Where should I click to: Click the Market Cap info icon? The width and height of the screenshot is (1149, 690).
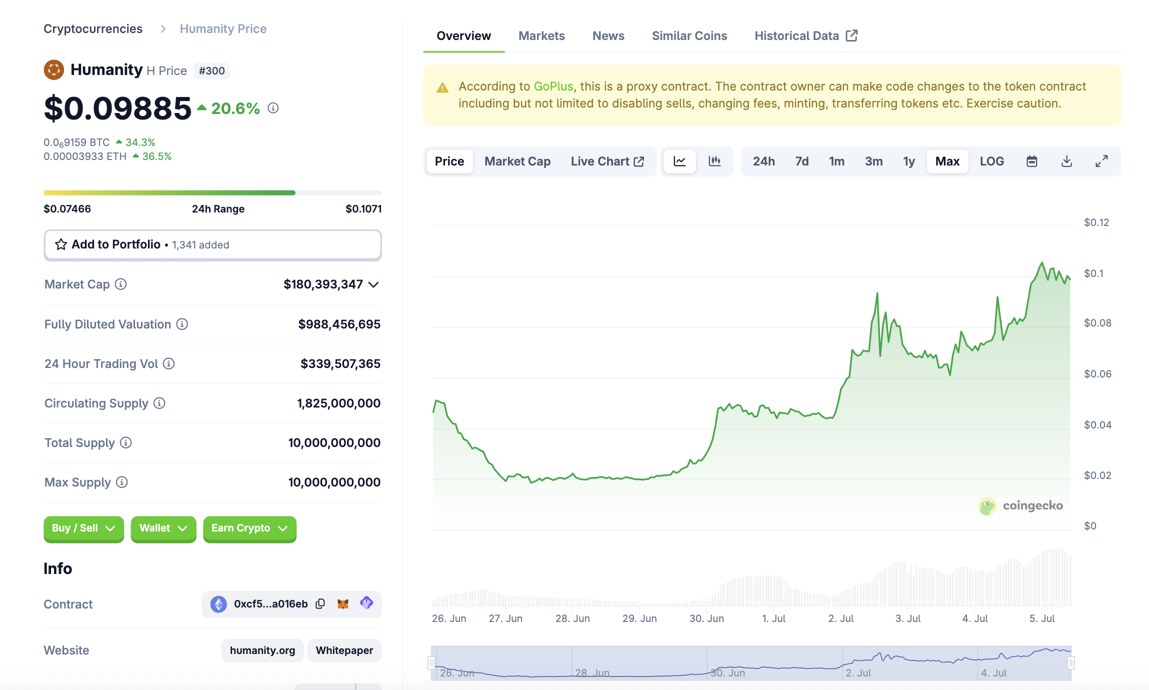(121, 284)
